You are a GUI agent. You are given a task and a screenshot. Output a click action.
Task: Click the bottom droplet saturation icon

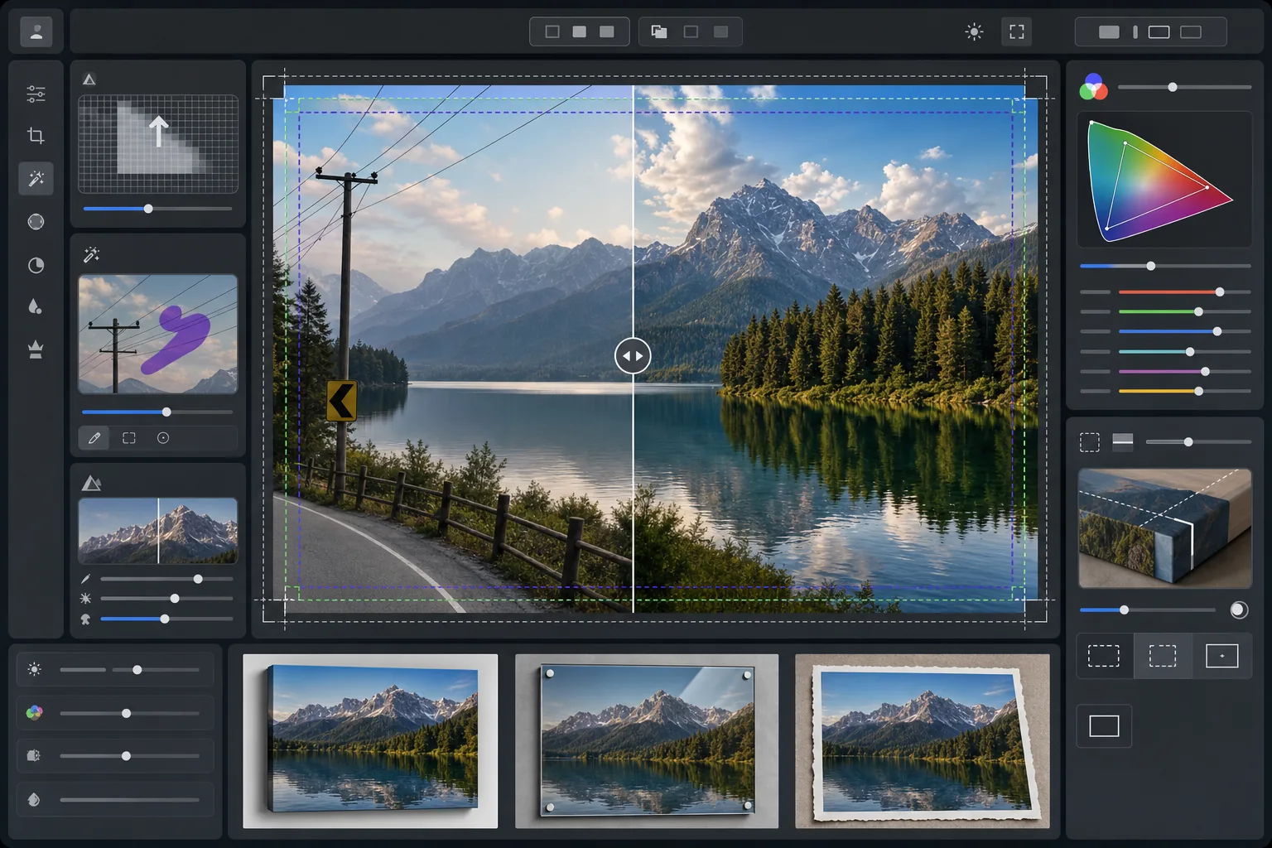coord(34,800)
